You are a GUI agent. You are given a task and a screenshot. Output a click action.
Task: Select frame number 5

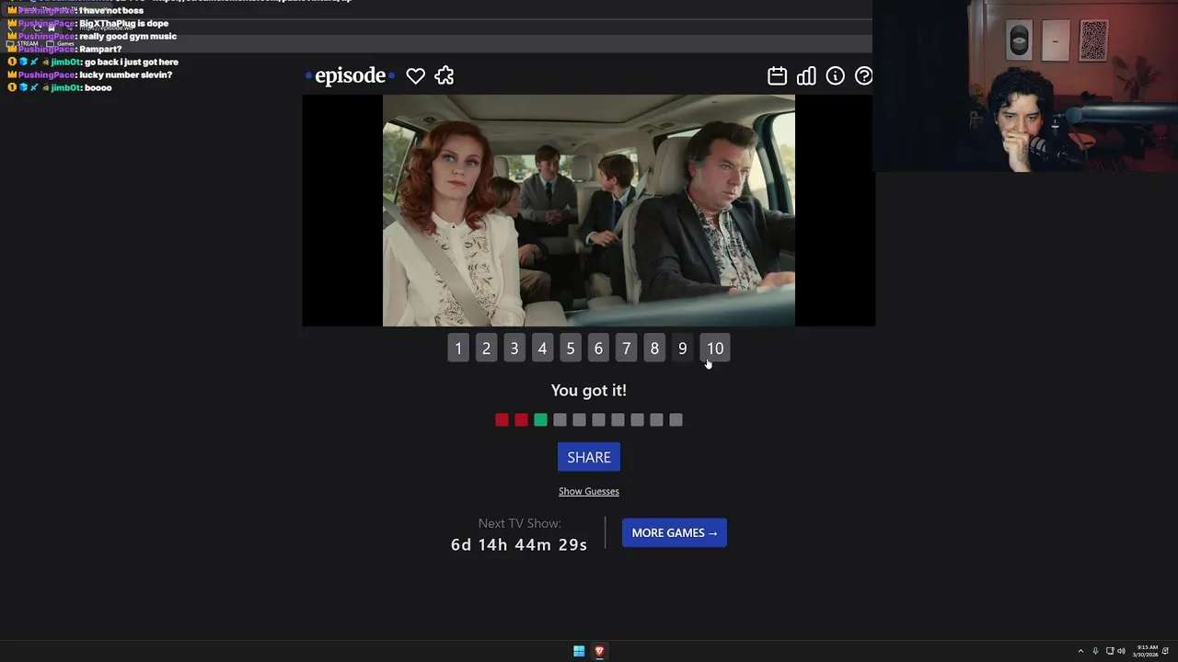coord(571,348)
